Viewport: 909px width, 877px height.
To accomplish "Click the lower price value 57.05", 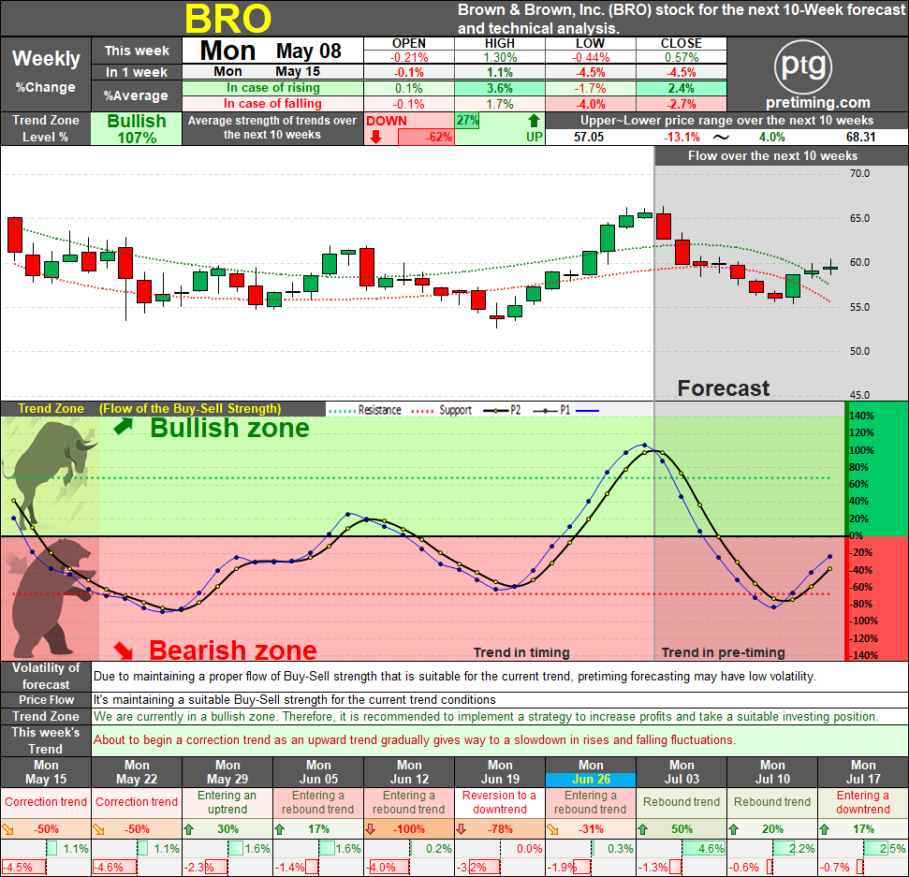I will point(589,138).
